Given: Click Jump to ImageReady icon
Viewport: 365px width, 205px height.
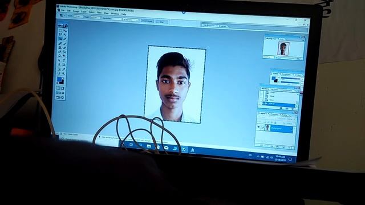Looking at the screenshot, I should click(x=60, y=97).
